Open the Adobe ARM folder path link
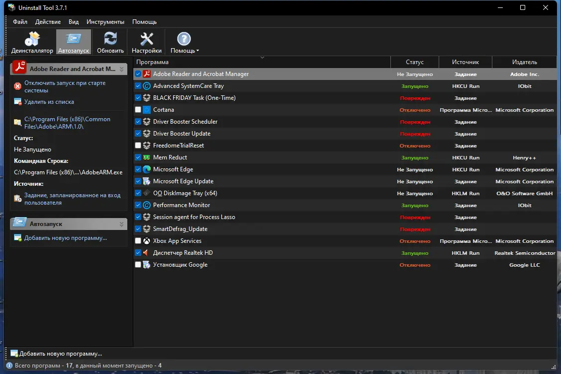Screen dimensions: 561x374 click(67, 123)
